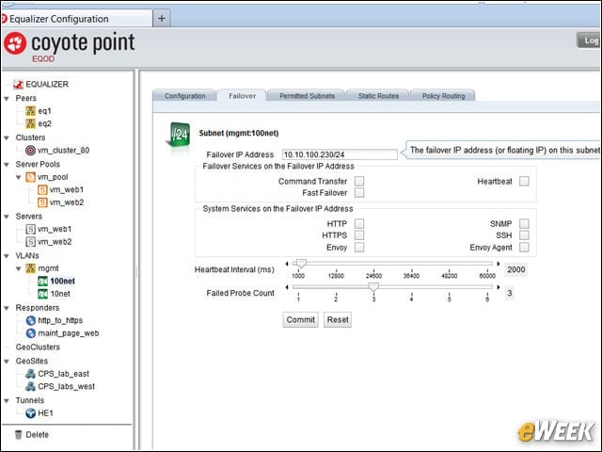The image size is (602, 452).
Task: Open the Static Routes tab
Action: click(378, 96)
